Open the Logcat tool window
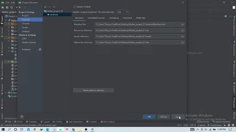The height and width of the screenshot is (132, 236). (x=45, y=122)
